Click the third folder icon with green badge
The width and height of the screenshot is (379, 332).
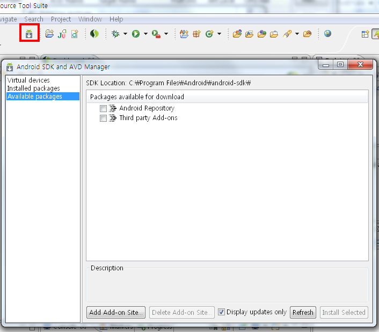click(261, 34)
